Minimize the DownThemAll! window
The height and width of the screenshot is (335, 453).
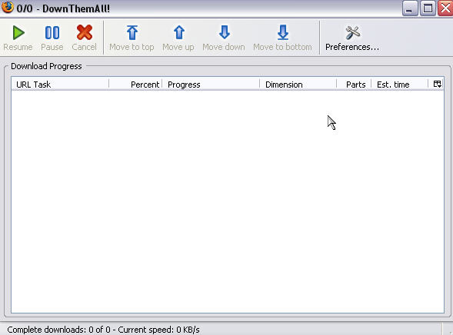(410, 8)
